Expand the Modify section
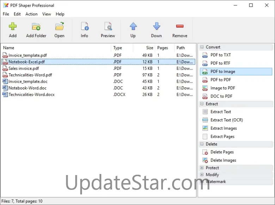The height and width of the screenshot is (205, 275). point(202,174)
